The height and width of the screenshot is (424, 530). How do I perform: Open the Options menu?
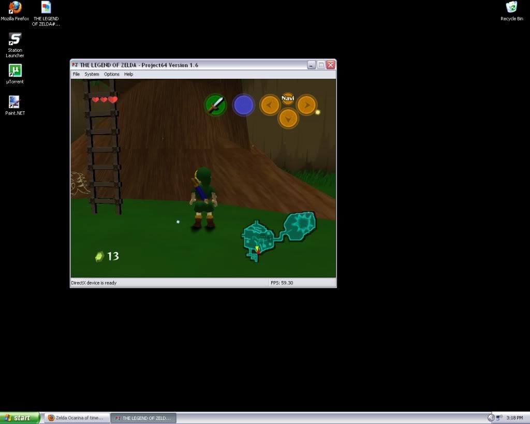point(112,74)
